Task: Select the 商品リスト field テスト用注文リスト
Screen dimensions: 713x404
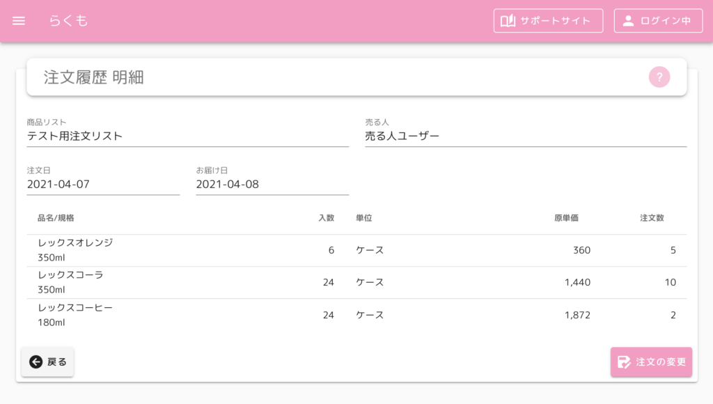Action: pos(188,136)
